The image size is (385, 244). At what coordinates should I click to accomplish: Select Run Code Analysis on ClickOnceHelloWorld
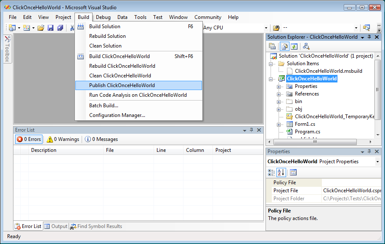click(138, 95)
